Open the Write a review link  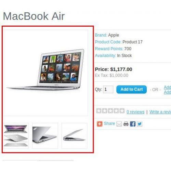pos(160,112)
